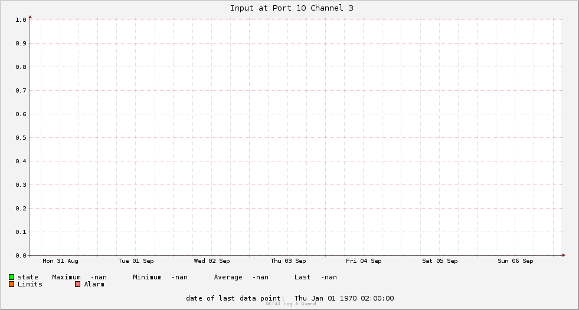Click the 1.0 y-axis value
579x310 pixels.
(x=21, y=20)
